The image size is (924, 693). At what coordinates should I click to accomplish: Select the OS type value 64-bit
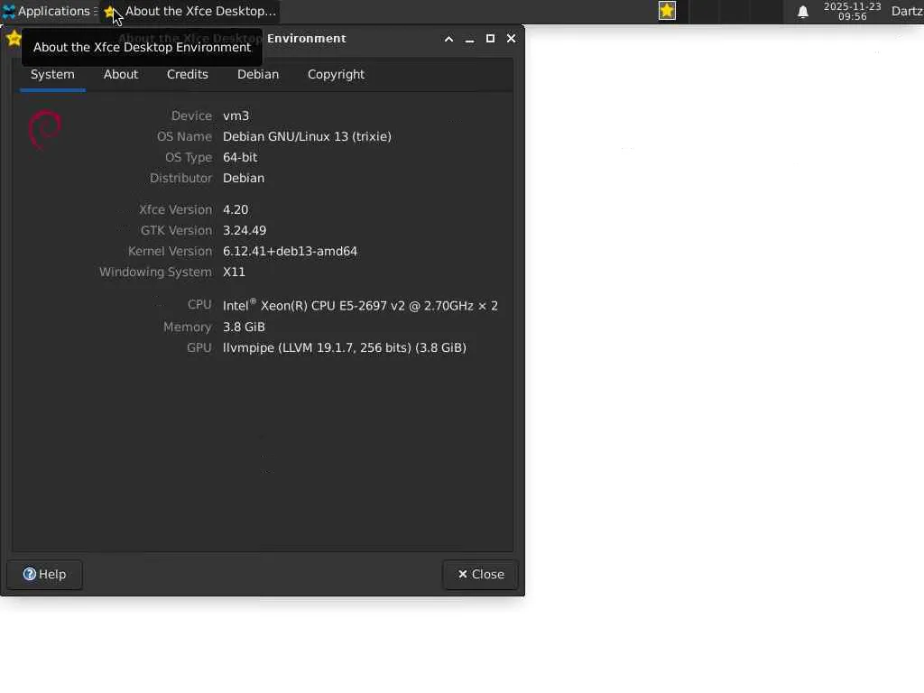pos(240,157)
